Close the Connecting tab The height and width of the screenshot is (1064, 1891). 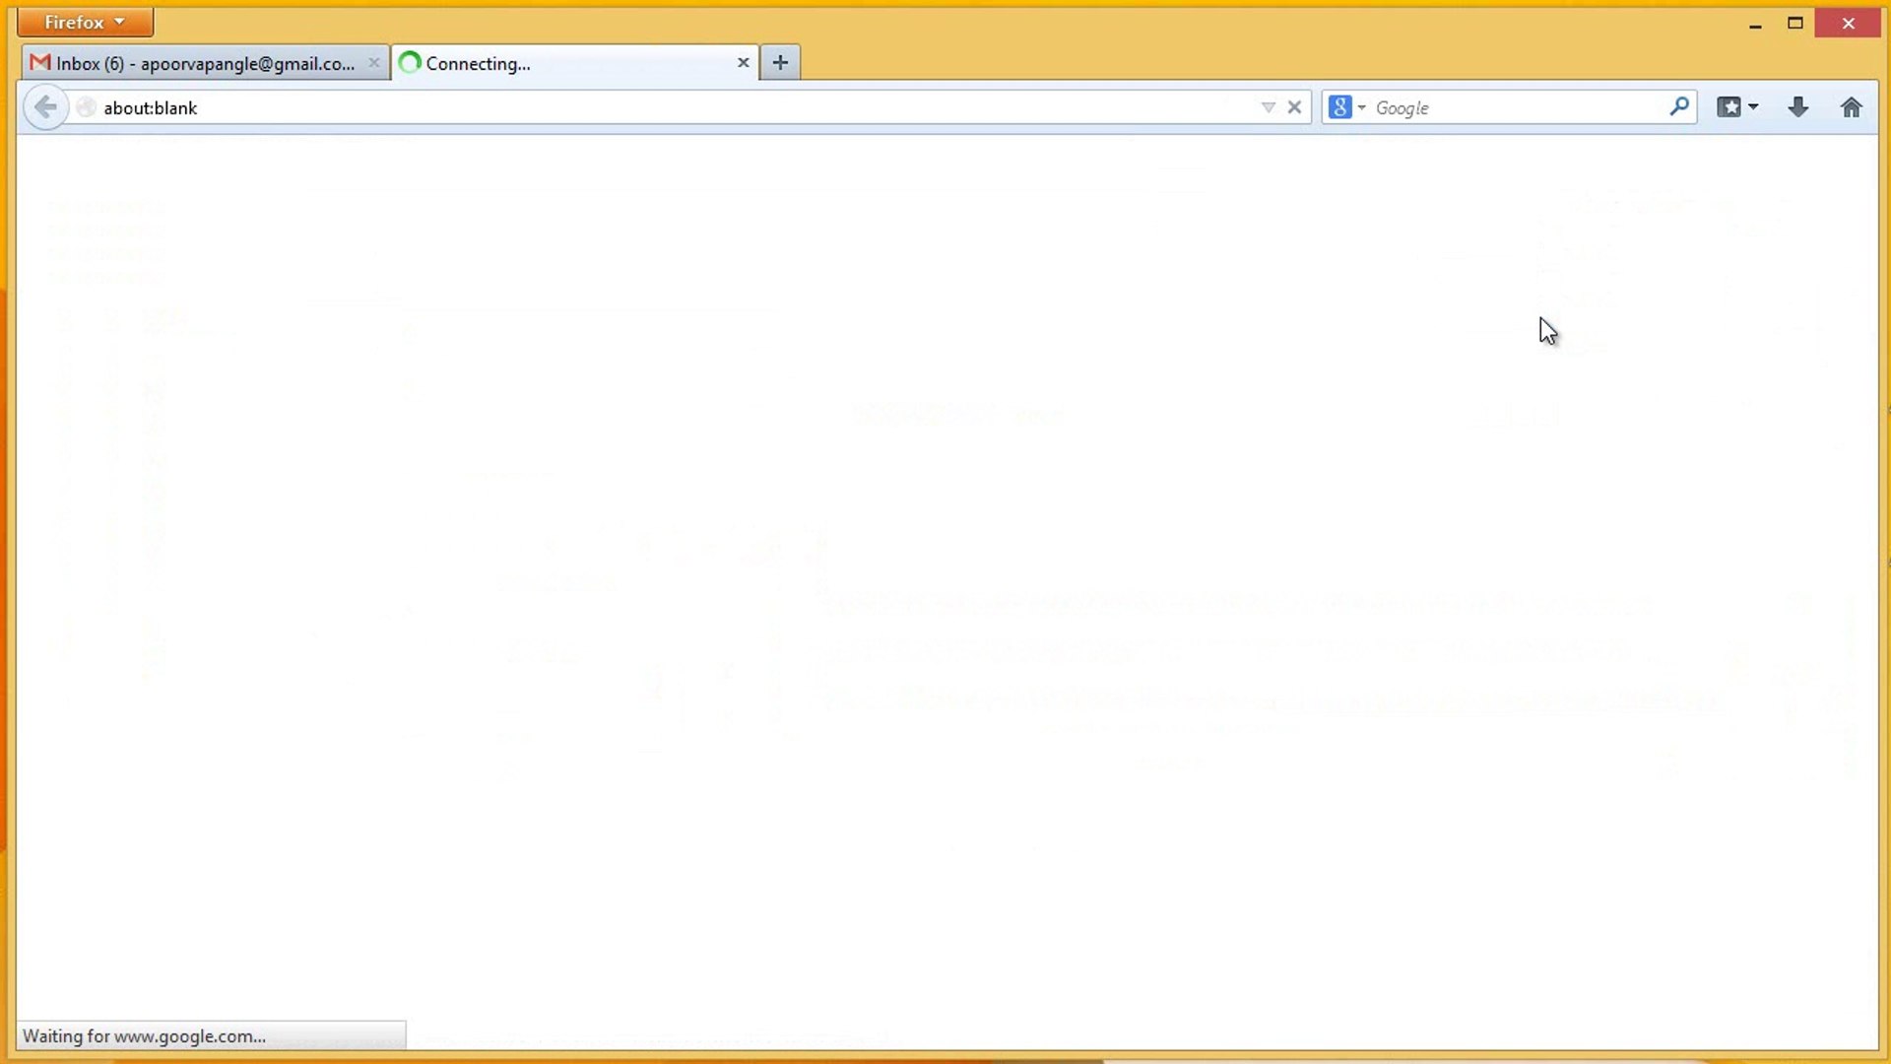click(744, 62)
